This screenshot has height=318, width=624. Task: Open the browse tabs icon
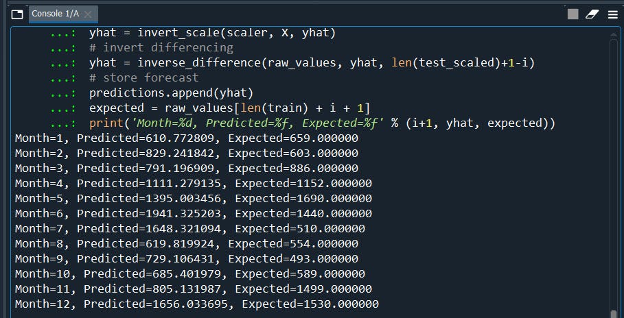[x=17, y=14]
